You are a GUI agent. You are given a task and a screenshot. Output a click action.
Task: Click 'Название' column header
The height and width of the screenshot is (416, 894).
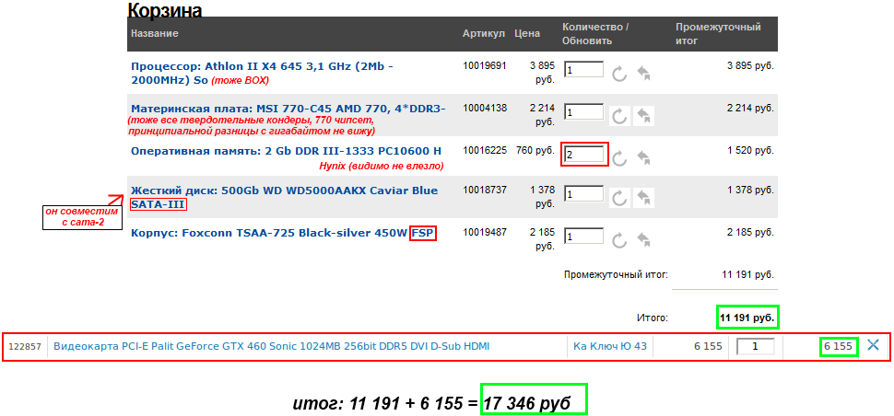155,33
